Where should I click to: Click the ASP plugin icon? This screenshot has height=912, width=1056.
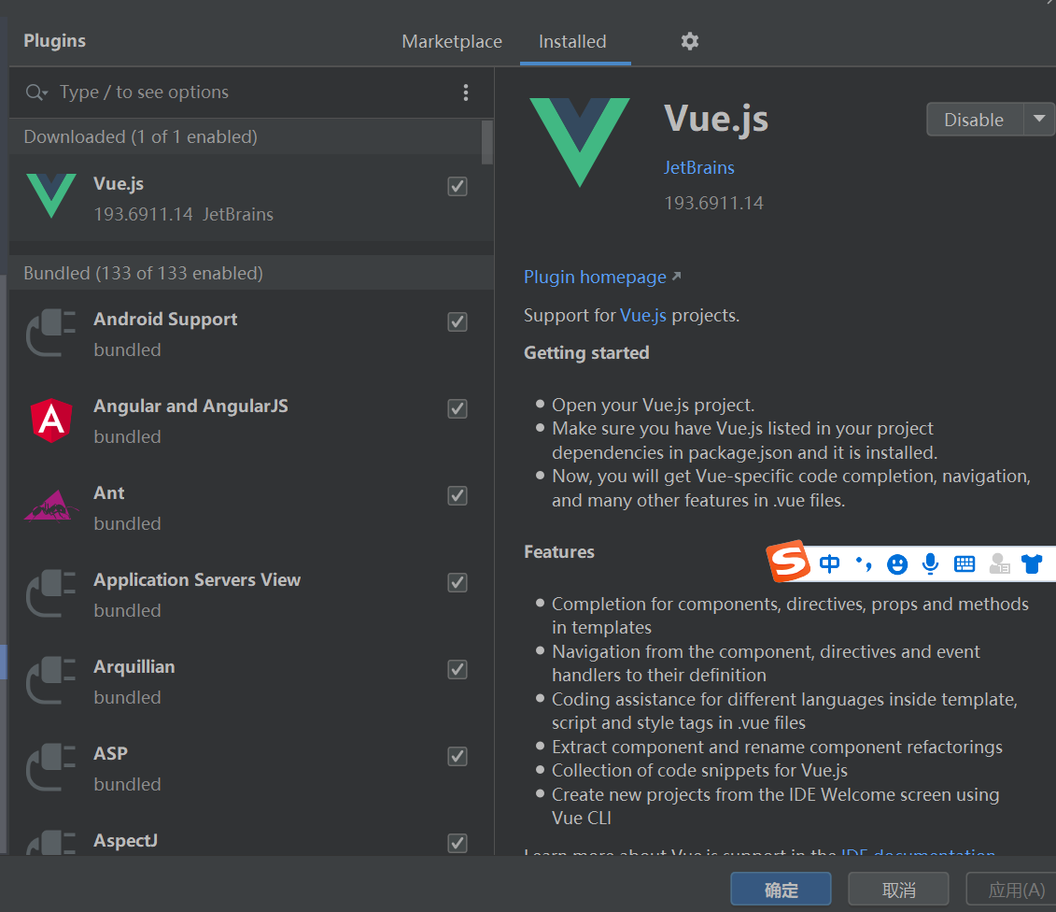click(x=50, y=767)
